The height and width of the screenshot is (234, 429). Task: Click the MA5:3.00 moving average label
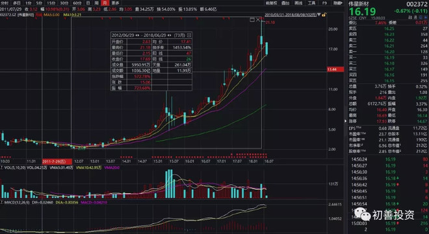click(51, 15)
